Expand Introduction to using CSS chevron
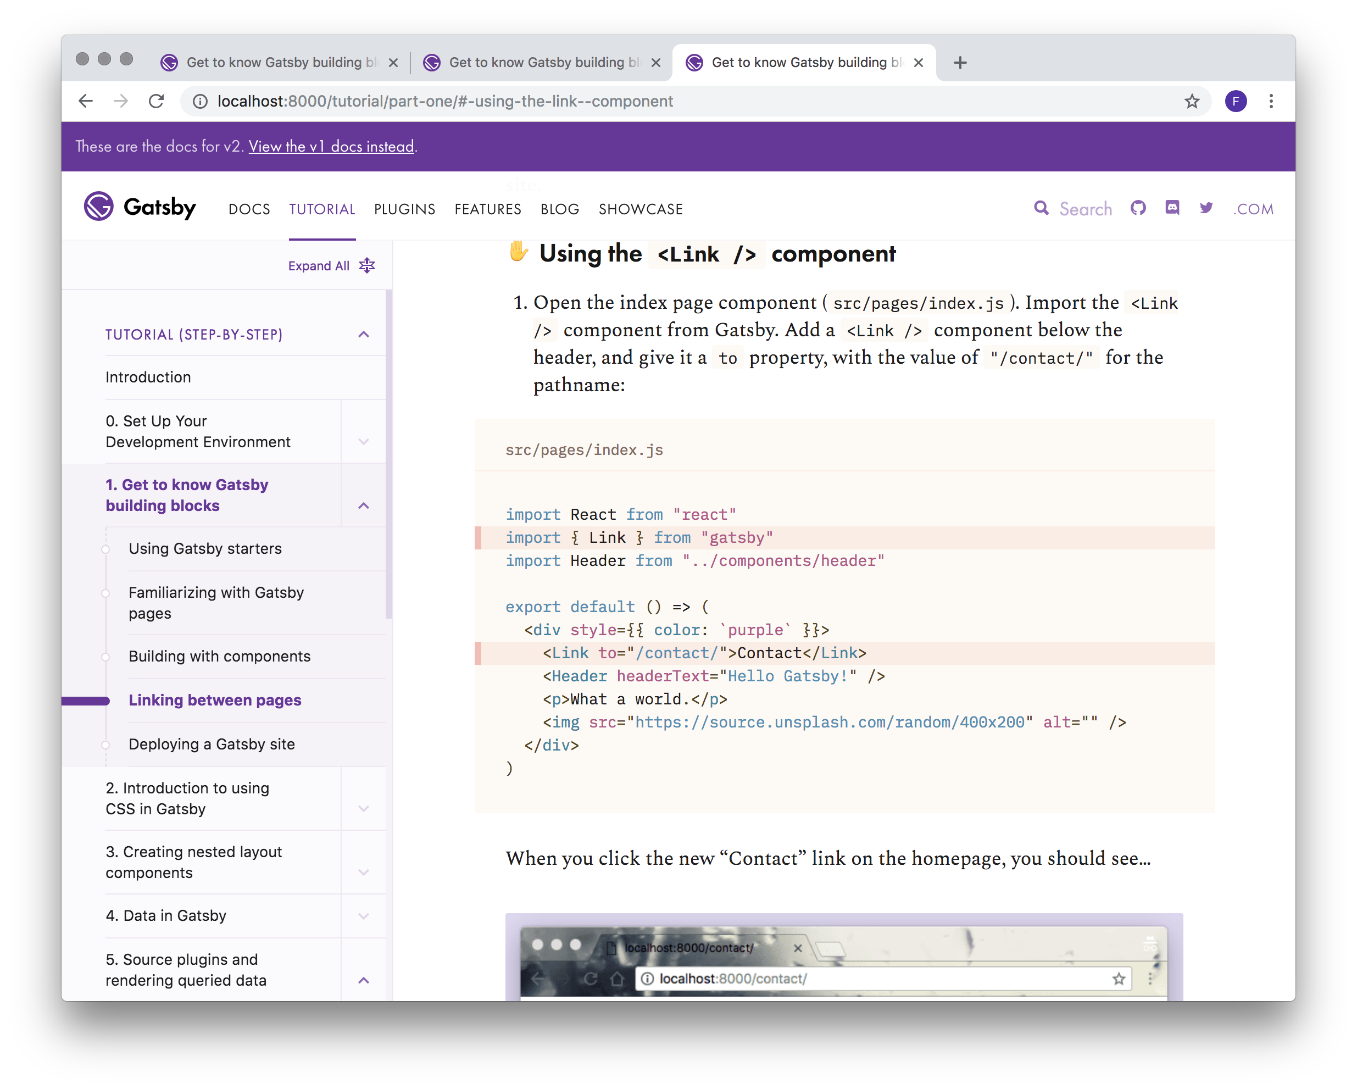 coord(363,808)
